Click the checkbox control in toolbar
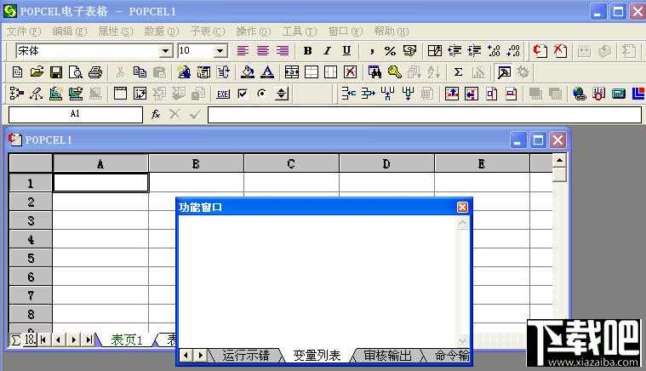This screenshot has height=371, width=646. 243,94
